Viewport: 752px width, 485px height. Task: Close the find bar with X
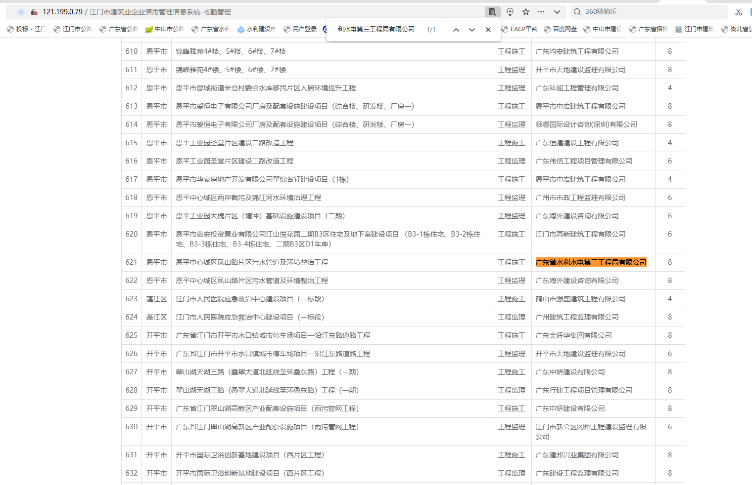pos(488,30)
